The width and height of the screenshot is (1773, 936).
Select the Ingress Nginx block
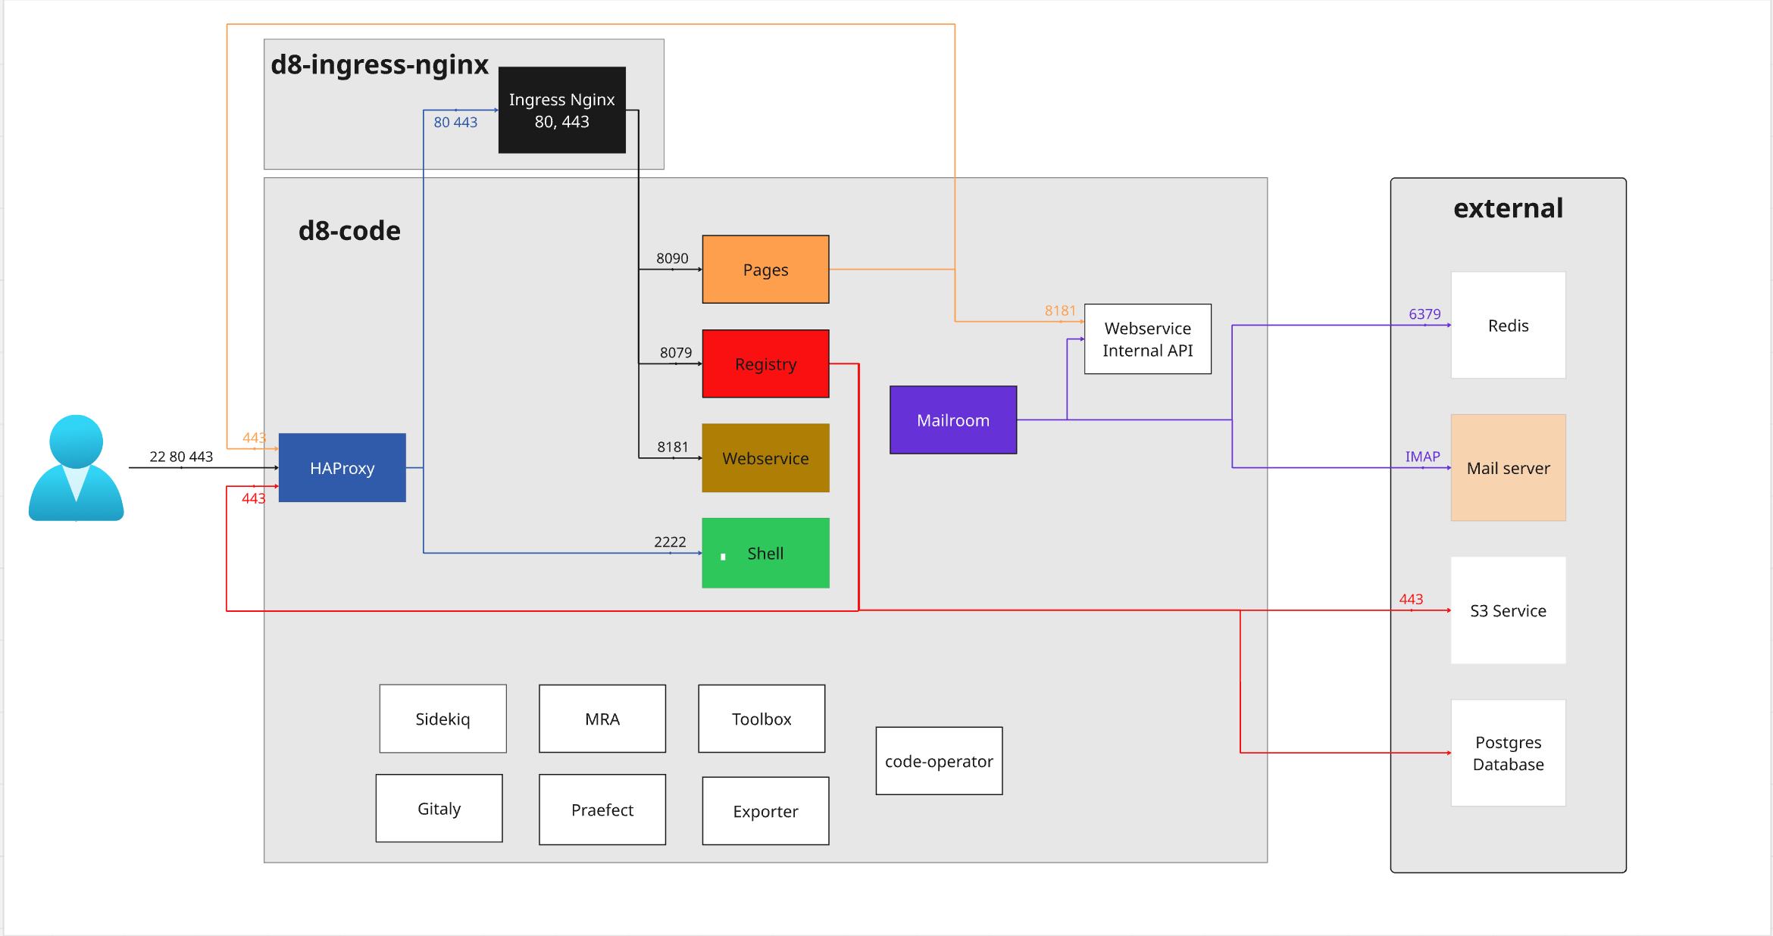561,110
